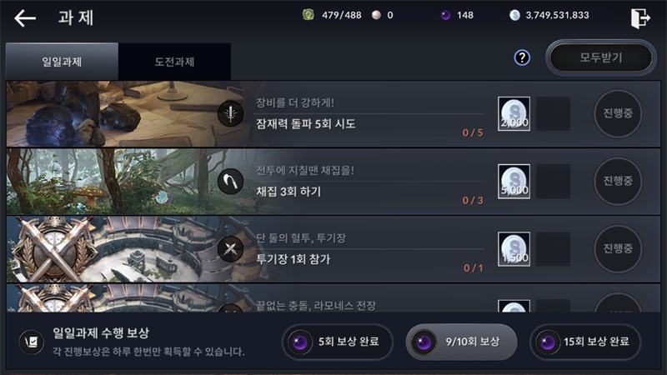Tap the purple orb currency icon 148

(445, 15)
